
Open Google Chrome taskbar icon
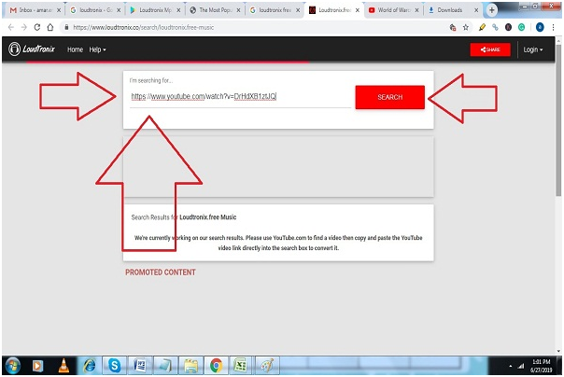tap(217, 366)
